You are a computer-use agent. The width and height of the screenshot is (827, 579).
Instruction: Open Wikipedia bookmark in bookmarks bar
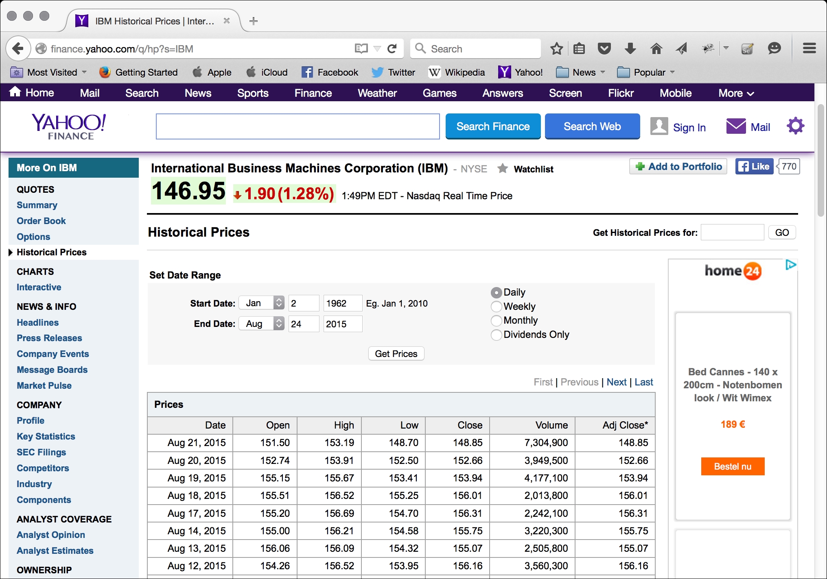coord(456,72)
